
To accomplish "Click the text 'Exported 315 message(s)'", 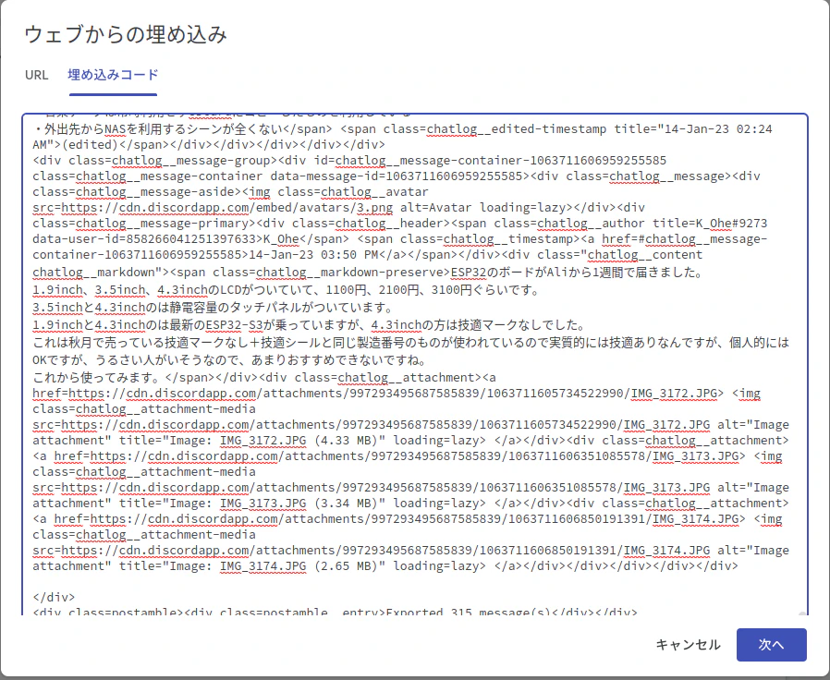I will [x=468, y=612].
